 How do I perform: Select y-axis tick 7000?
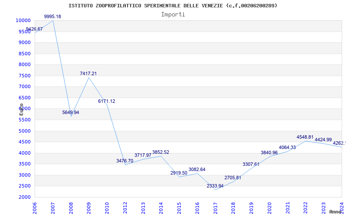pos(24,87)
